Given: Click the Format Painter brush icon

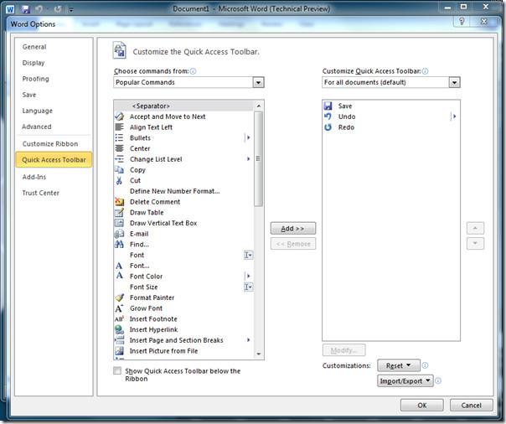Looking at the screenshot, I should pyautogui.click(x=120, y=297).
